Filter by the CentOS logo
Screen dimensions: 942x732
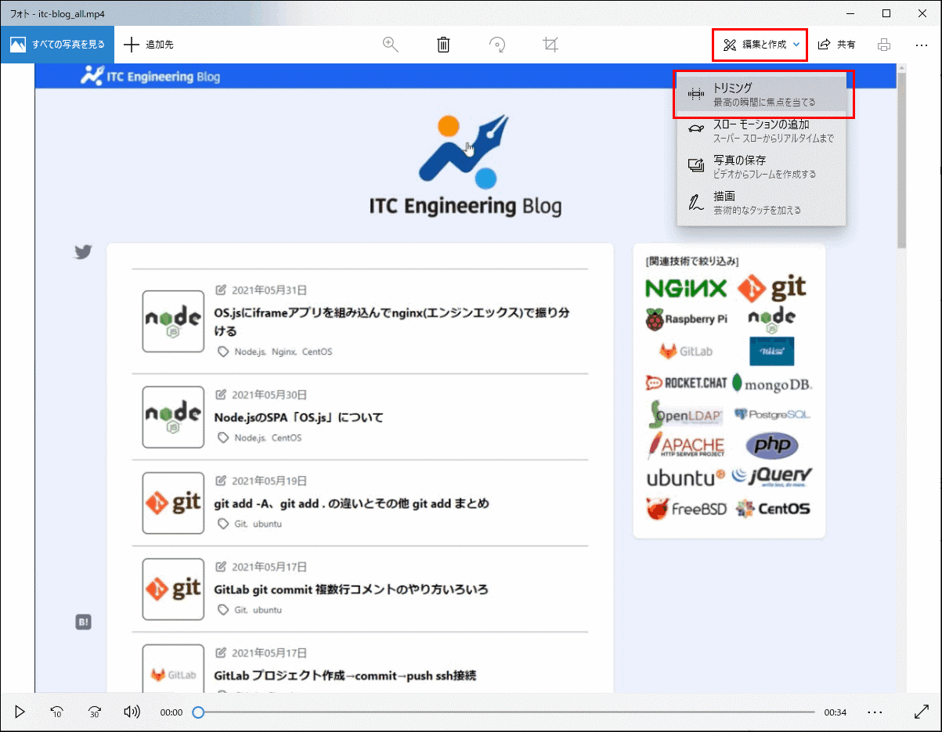pyautogui.click(x=772, y=509)
